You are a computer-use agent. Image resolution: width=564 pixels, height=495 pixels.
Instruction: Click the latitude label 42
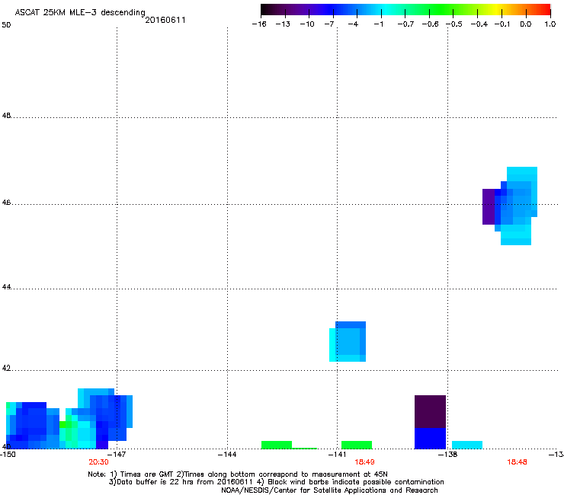(6, 368)
